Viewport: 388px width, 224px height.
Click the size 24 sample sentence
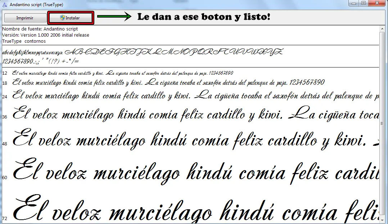(x=195, y=95)
